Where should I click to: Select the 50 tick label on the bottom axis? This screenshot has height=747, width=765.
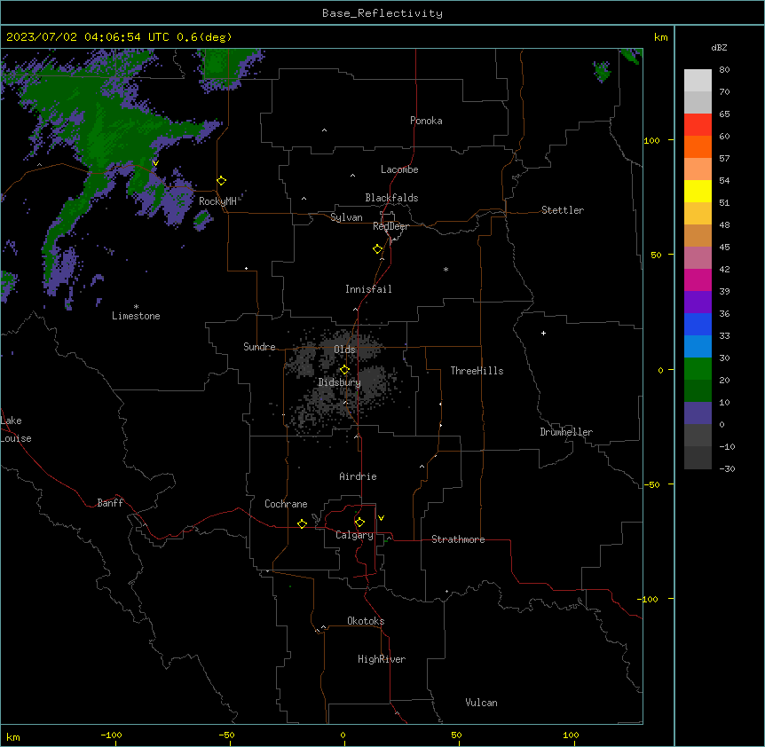tap(456, 735)
